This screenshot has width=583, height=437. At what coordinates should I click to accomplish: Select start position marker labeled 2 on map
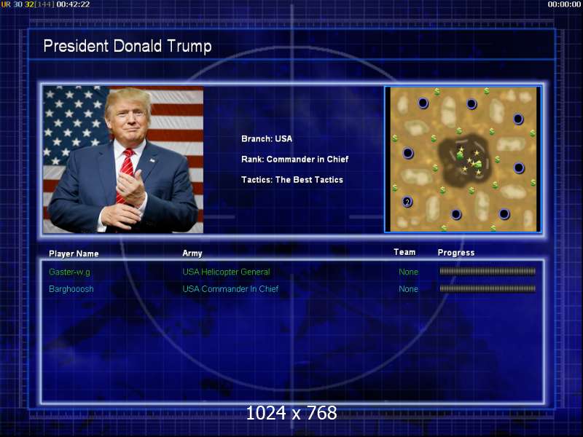pyautogui.click(x=407, y=202)
